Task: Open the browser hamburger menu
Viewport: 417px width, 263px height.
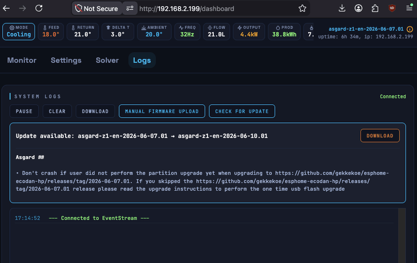Action: coord(409,8)
